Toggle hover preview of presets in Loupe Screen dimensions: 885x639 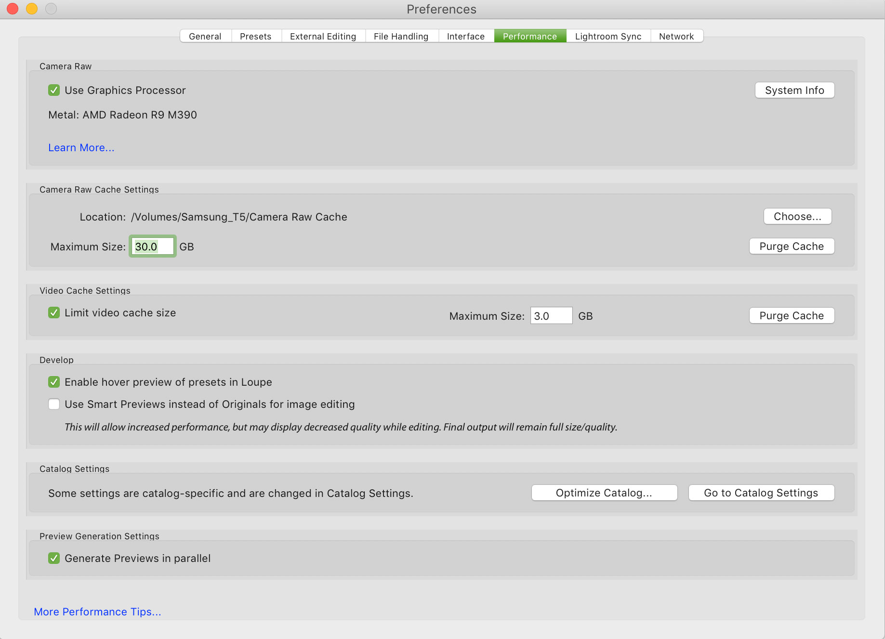pyautogui.click(x=54, y=382)
